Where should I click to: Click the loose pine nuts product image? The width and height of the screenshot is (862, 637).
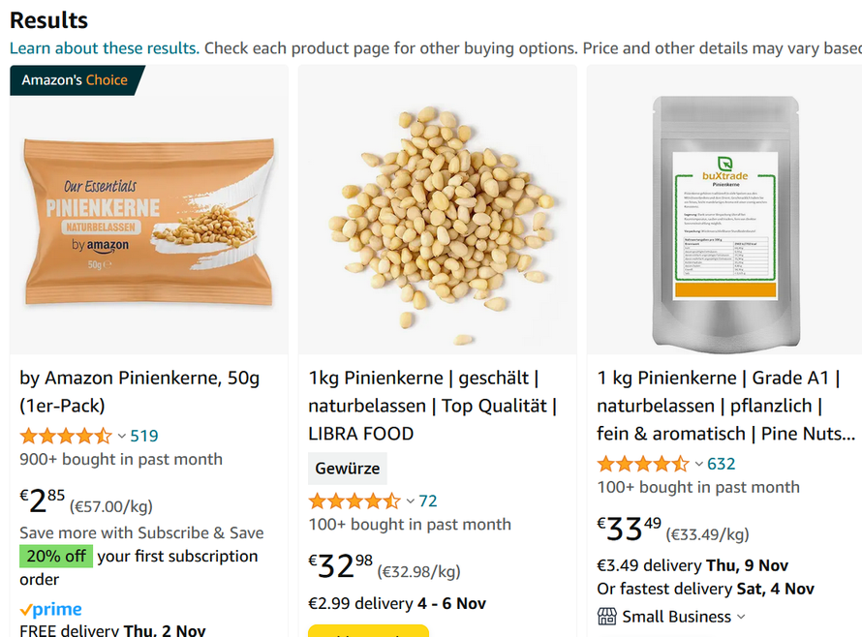pyautogui.click(x=438, y=223)
